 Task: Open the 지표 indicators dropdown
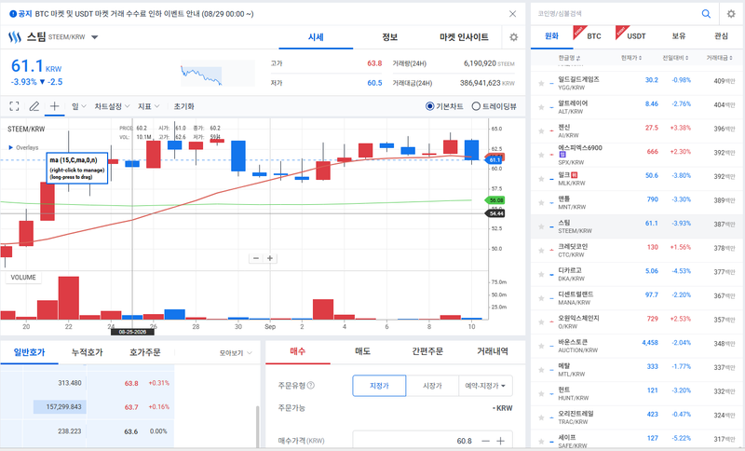tap(149, 106)
